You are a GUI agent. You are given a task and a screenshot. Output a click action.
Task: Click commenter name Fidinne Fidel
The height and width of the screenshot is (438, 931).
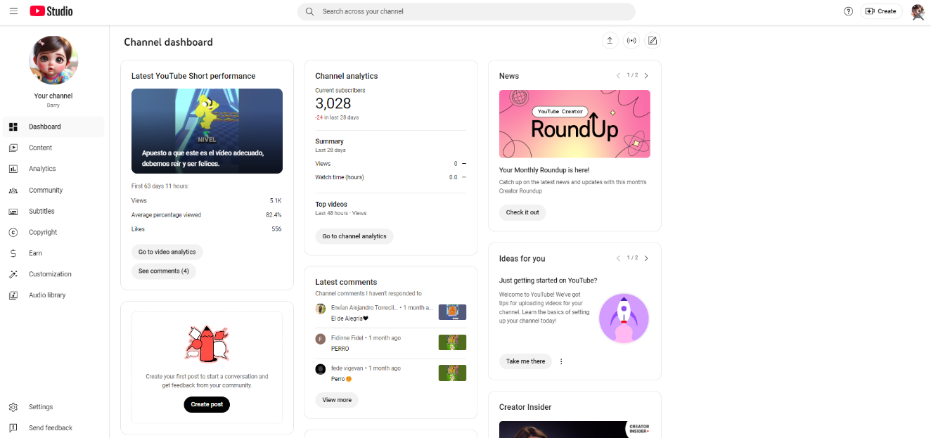[x=347, y=338]
